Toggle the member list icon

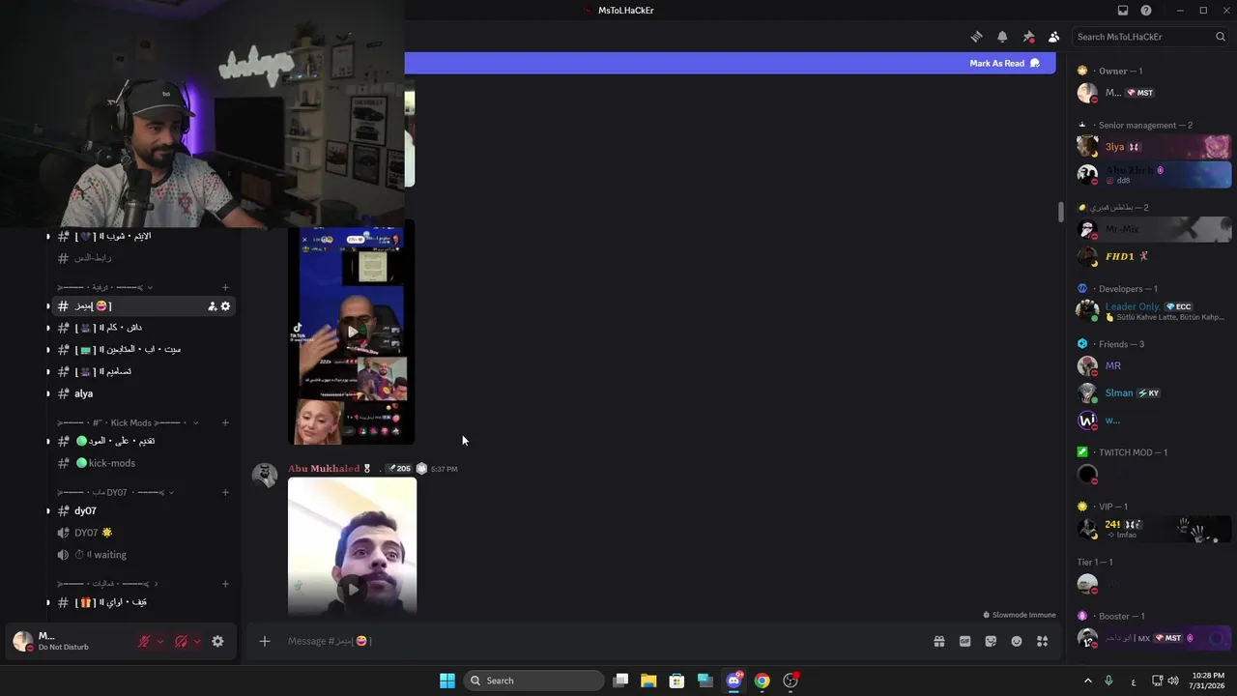(1053, 37)
